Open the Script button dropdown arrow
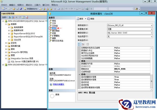The height and width of the screenshot is (110, 157). click(86, 19)
